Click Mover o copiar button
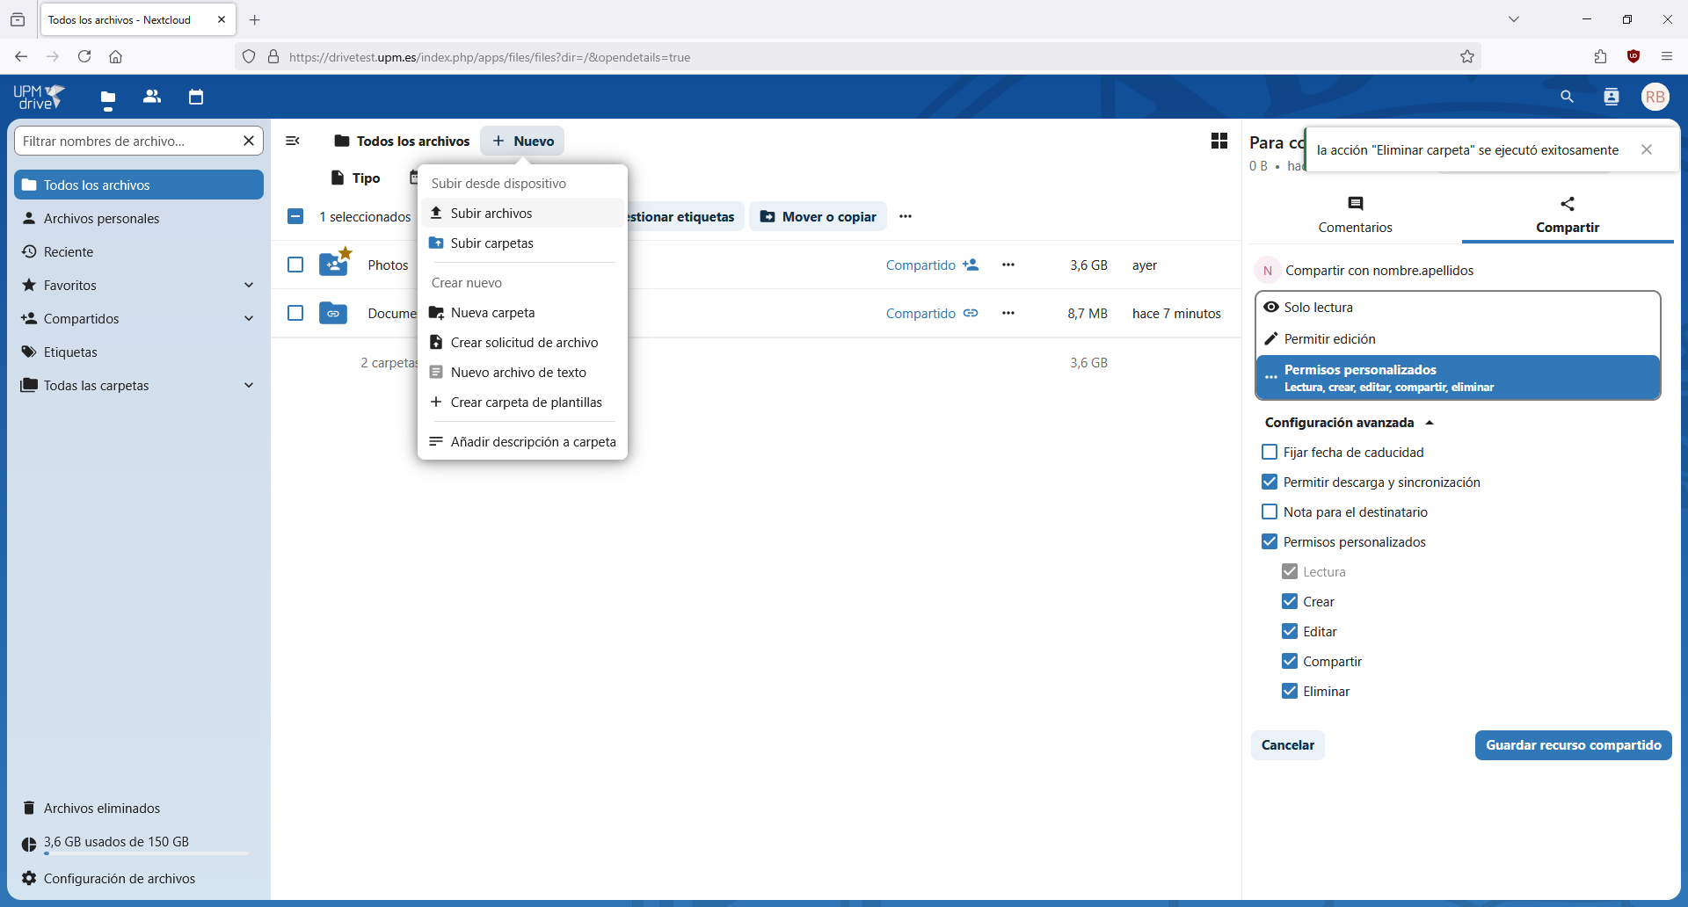 [818, 216]
